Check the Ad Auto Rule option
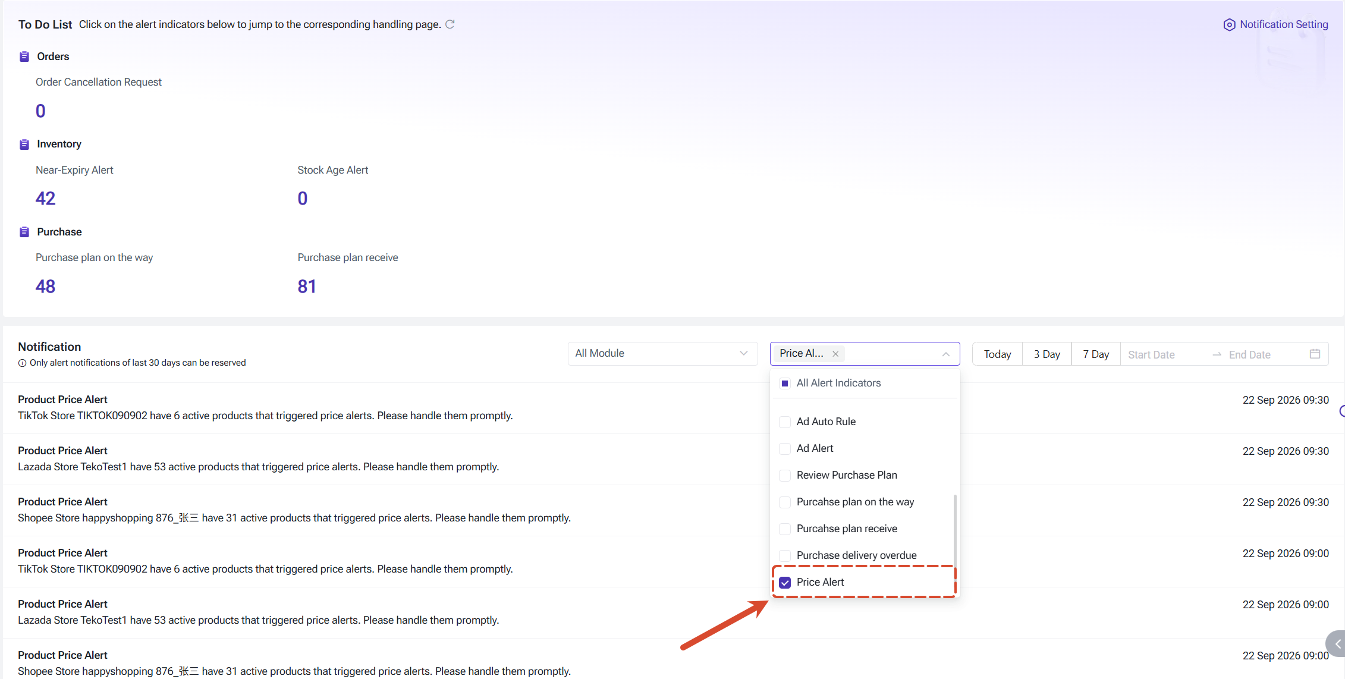Image resolution: width=1345 pixels, height=679 pixels. [785, 422]
